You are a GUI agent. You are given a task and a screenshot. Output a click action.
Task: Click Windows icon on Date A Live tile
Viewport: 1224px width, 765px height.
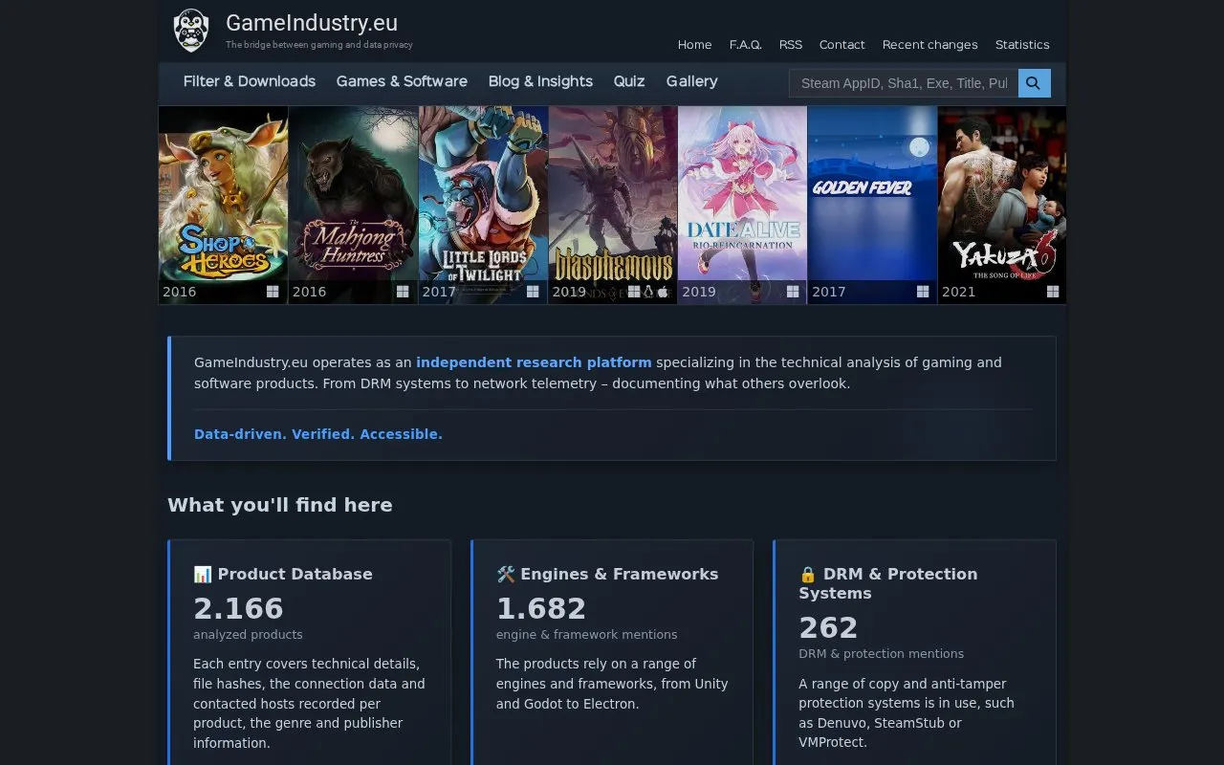[x=793, y=292]
